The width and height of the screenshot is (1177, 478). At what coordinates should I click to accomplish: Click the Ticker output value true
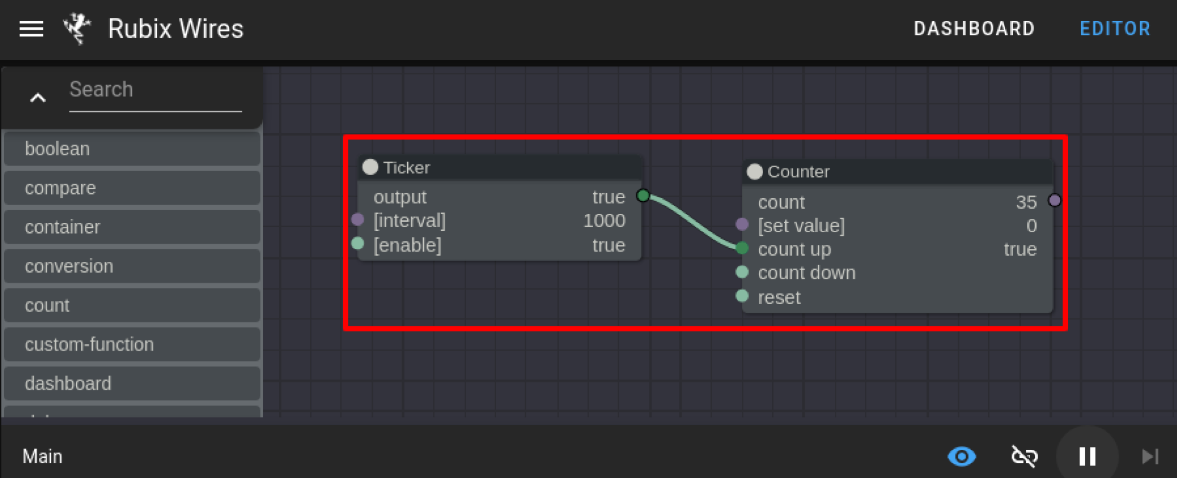click(609, 197)
